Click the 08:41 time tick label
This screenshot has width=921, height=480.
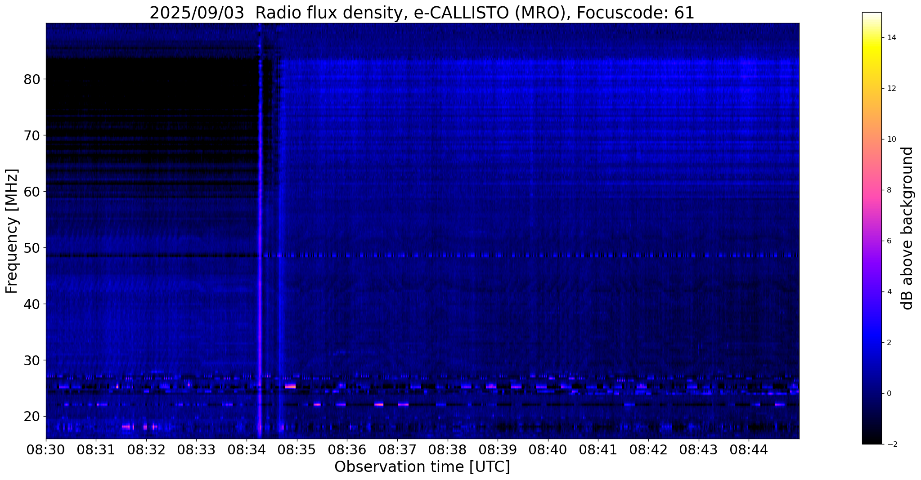[598, 449]
